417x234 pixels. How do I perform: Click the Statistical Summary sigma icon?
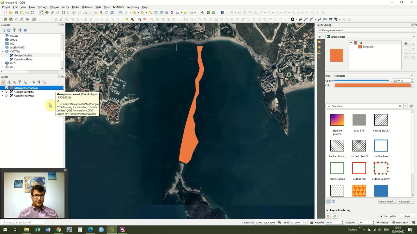coord(172,13)
